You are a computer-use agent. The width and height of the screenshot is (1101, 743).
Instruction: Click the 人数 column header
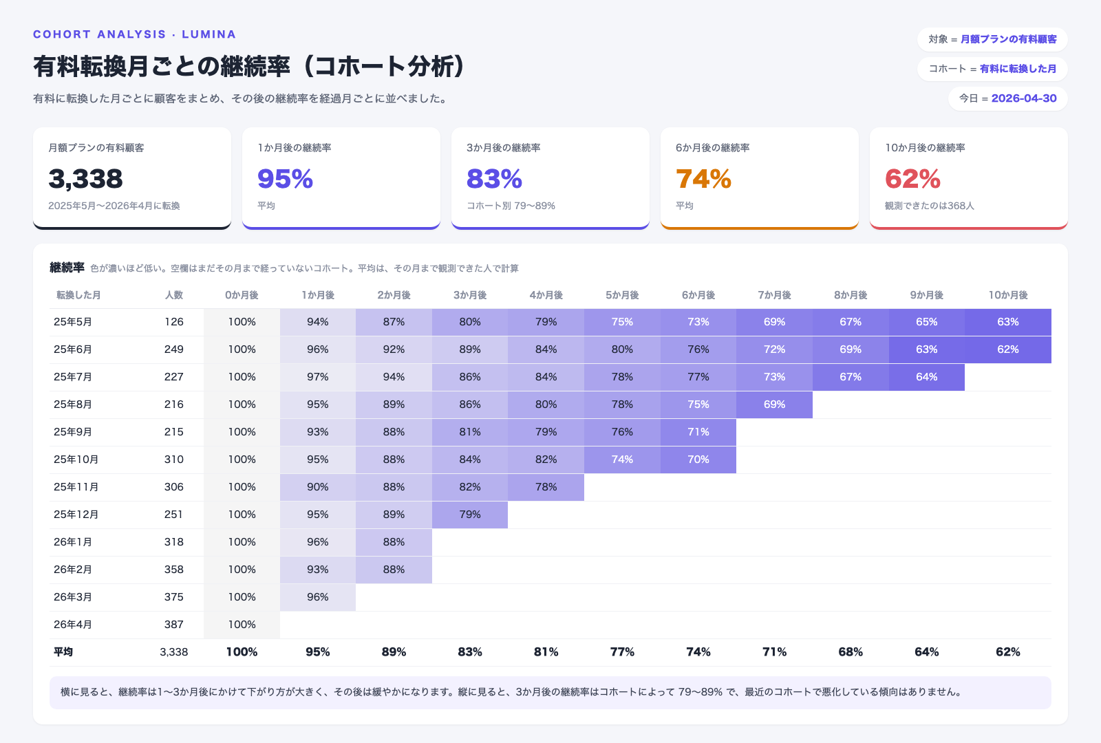(174, 295)
